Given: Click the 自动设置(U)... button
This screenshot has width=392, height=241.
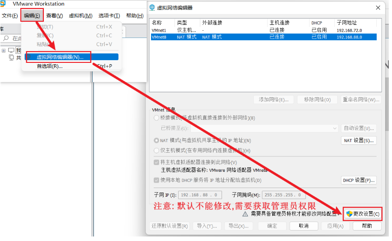Looking at the screenshot, I should (x=359, y=128).
